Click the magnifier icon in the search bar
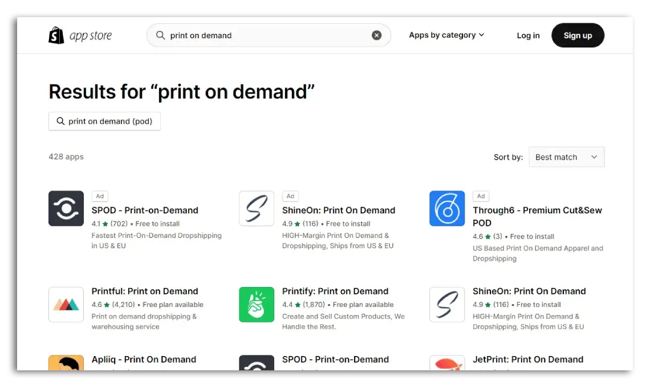This screenshot has width=650, height=388. [x=160, y=35]
